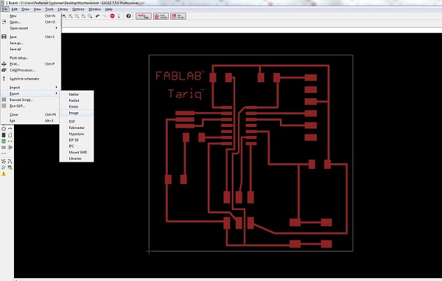Select Switch to schematic
This screenshot has width=442, height=281.
click(31, 79)
